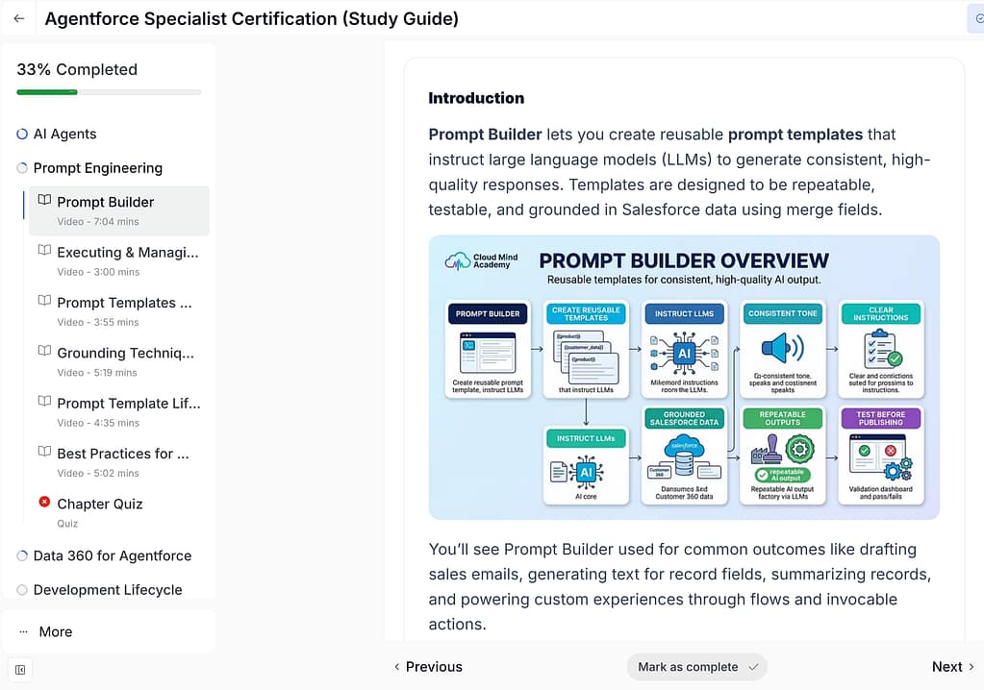Viewport: 984px width, 690px height.
Task: Click the back arrow icon at top left
Action: coord(19,18)
